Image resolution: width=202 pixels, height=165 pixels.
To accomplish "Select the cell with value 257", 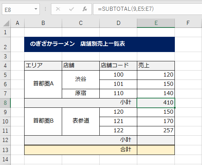I will 156,131.
